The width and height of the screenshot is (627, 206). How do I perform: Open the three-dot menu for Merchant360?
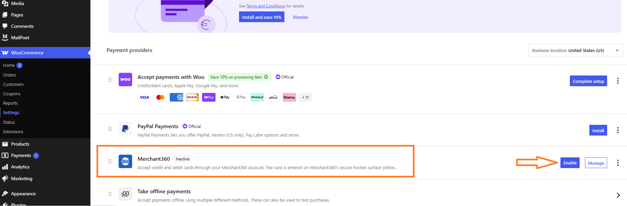click(x=618, y=163)
